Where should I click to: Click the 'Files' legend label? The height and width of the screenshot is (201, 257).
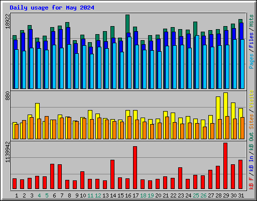251,40
